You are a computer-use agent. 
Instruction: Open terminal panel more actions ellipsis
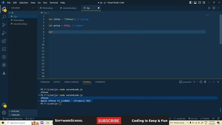click(x=210, y=82)
